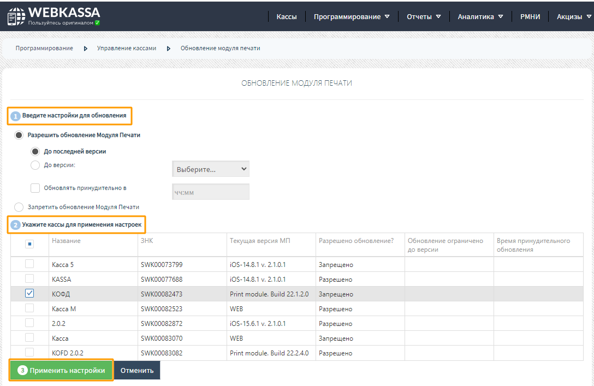Click the green verified checkmark icon under the logo
594x386 pixels.
click(x=97, y=23)
